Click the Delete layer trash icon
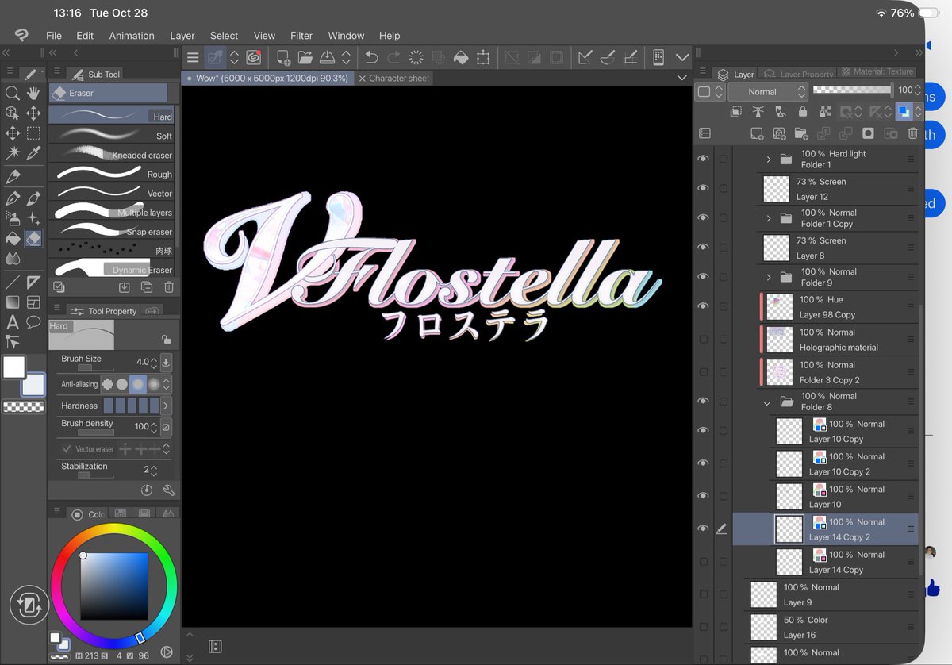The image size is (952, 665). (912, 133)
